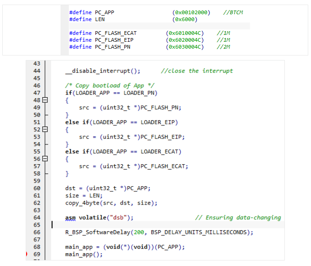Viewport: 311px width, 266px height.
Task: Click the 'src = (uint32_t *)PC_FLASH_EIP;' line
Action: (x=132, y=137)
